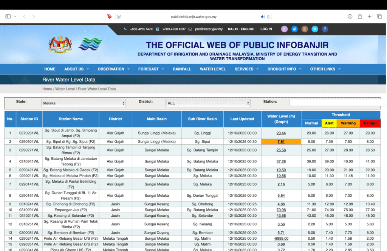387x251 pixels.
Task: Click the Safari sidebar toggle icon
Action: coord(8,17)
